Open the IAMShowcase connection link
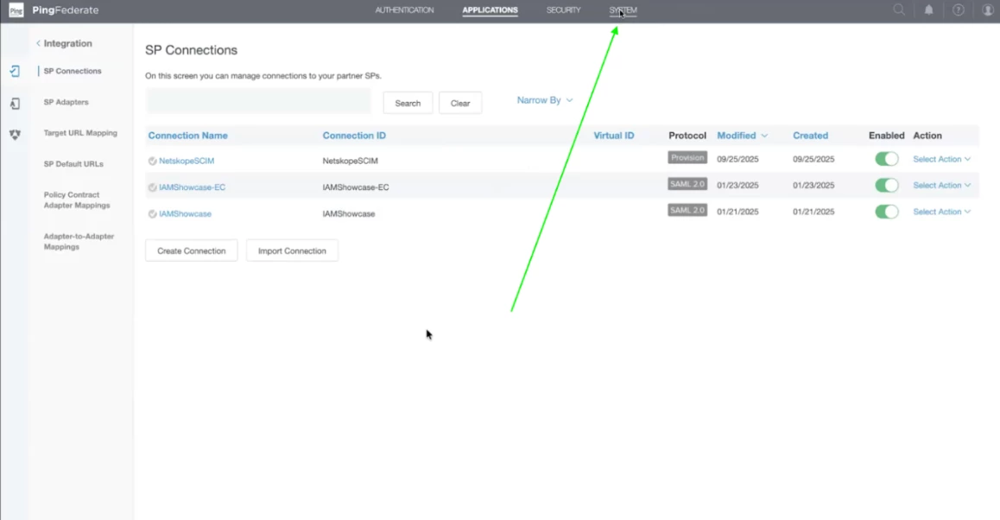Screen dimensions: 1000x520 (x=185, y=213)
